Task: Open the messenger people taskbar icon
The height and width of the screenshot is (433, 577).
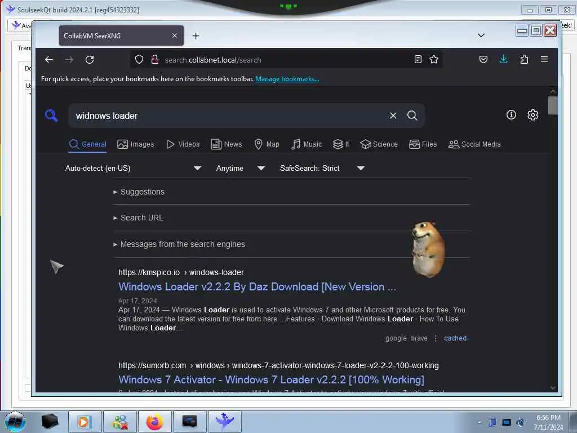Action: (120, 422)
